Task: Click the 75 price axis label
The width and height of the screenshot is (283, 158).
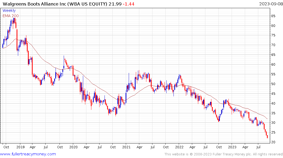Action: point(273,35)
